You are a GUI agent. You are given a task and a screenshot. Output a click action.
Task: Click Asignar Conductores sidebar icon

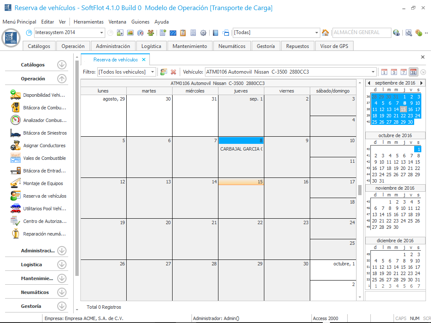(x=16, y=146)
